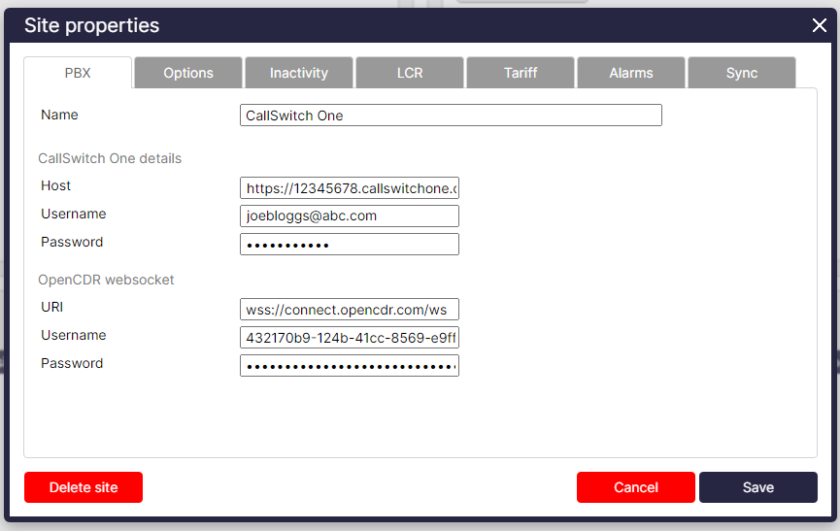Viewport: 840px width, 531px height.
Task: Select the PBX tab
Action: pyautogui.click(x=78, y=73)
